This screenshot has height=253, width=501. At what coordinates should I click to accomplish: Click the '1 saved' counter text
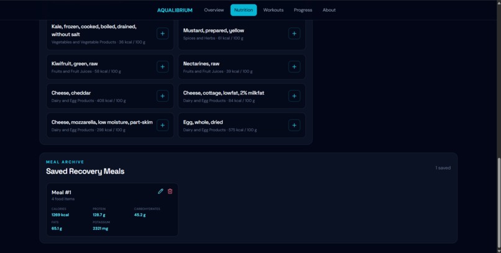443,168
